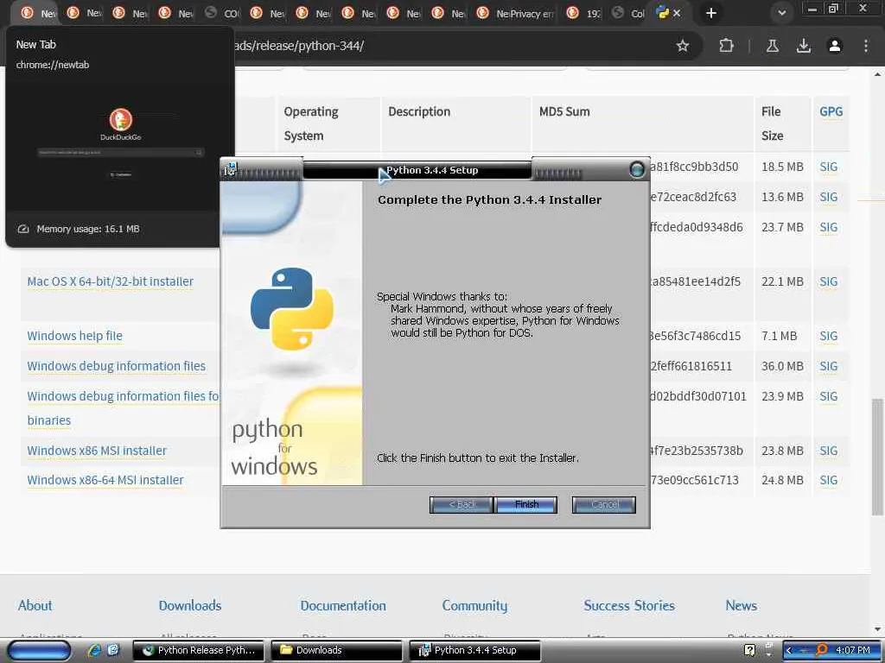Open the tab search dropdown arrow
Viewport: 885px width, 663px height.
pyautogui.click(x=781, y=13)
